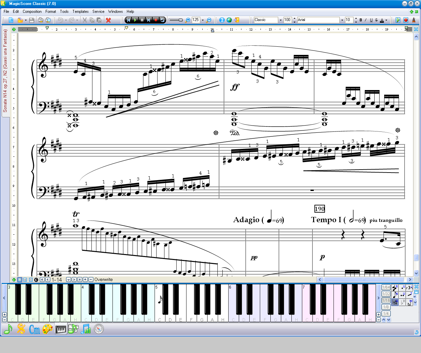Cut selection with the scissors icon

[85, 20]
